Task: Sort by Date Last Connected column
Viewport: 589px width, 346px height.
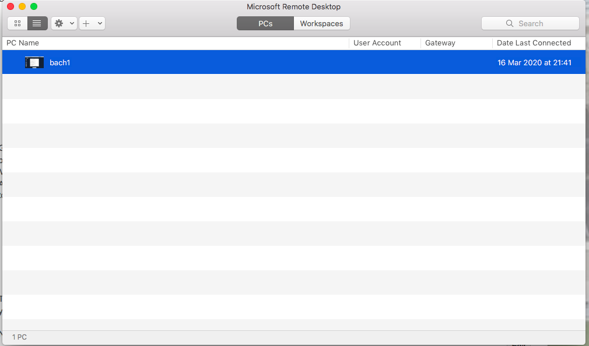Action: tap(534, 43)
